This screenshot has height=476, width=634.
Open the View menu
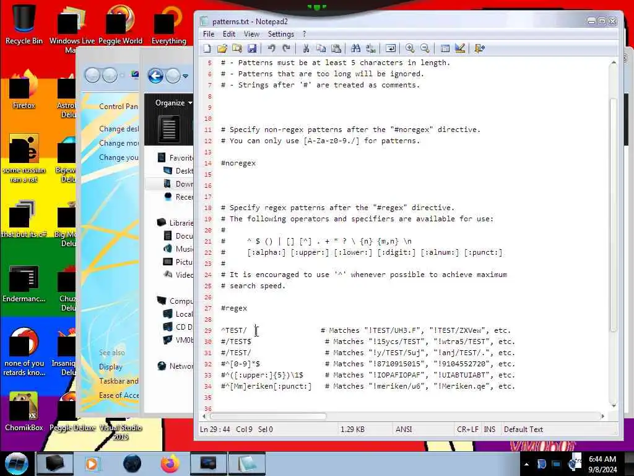pyautogui.click(x=251, y=34)
